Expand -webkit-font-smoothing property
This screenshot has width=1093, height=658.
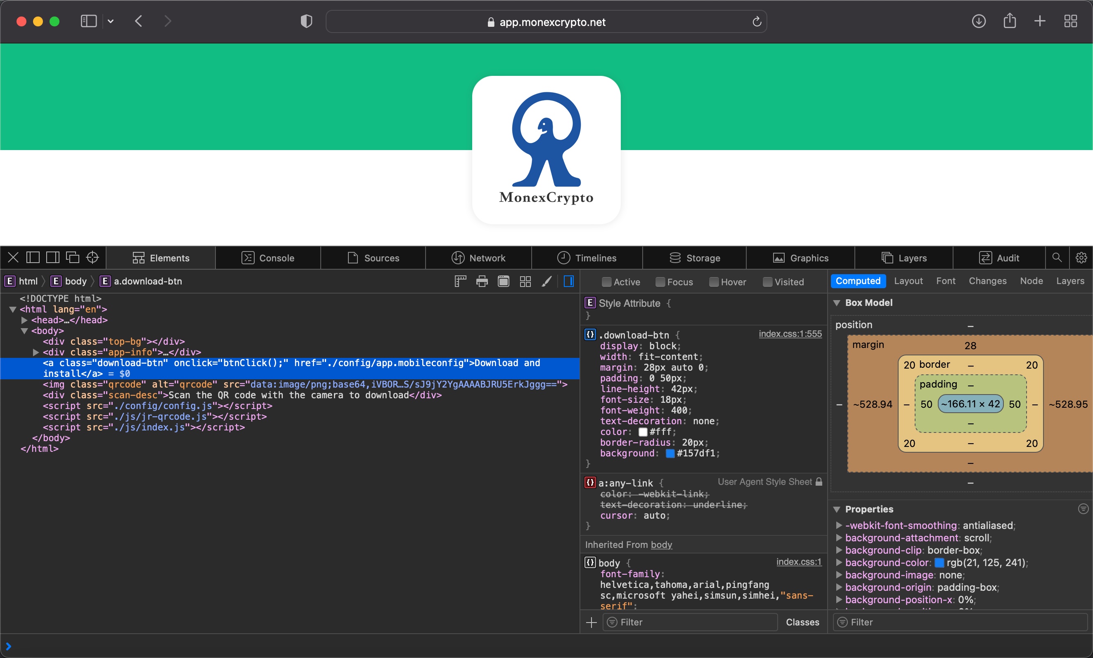click(839, 526)
